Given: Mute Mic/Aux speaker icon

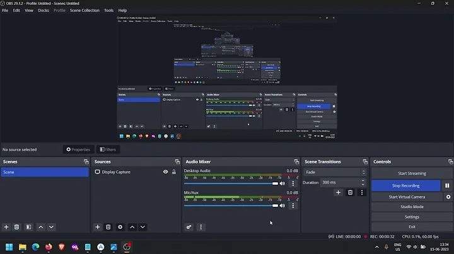Looking at the screenshot, I should click(x=282, y=206).
